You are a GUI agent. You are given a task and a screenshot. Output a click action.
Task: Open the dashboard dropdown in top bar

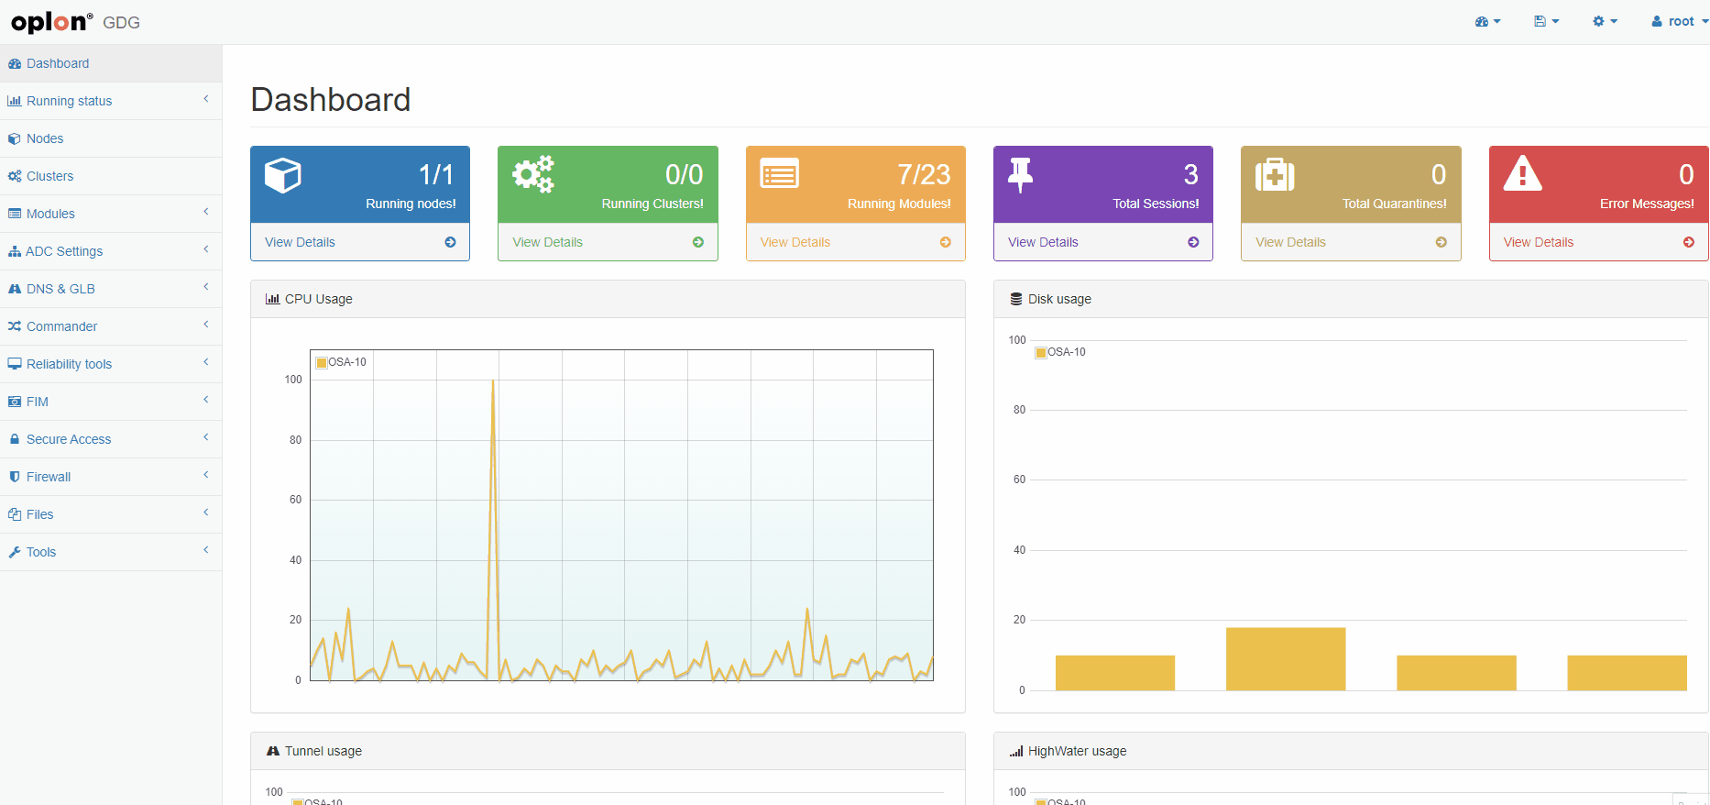pos(1487,21)
